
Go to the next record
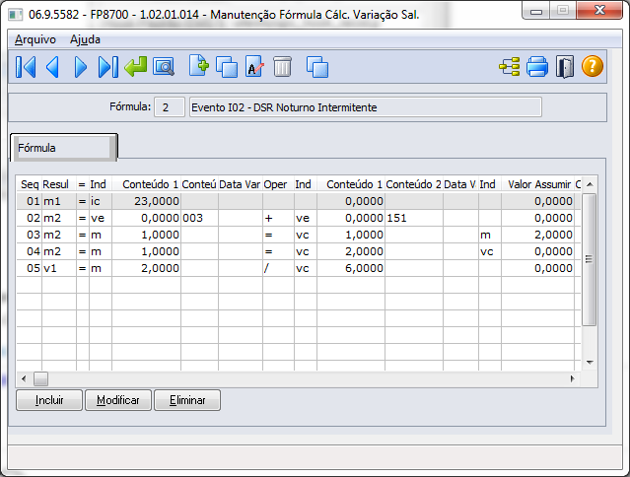81,67
